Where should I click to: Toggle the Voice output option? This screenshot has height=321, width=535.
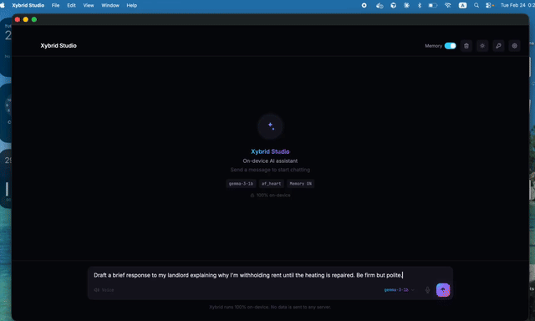click(x=104, y=290)
